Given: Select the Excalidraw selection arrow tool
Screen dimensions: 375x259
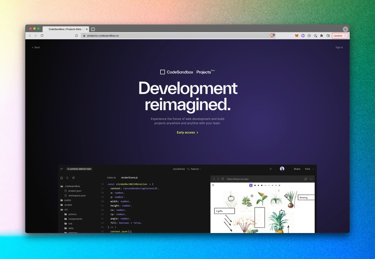Looking at the screenshot, I should click(x=251, y=185).
